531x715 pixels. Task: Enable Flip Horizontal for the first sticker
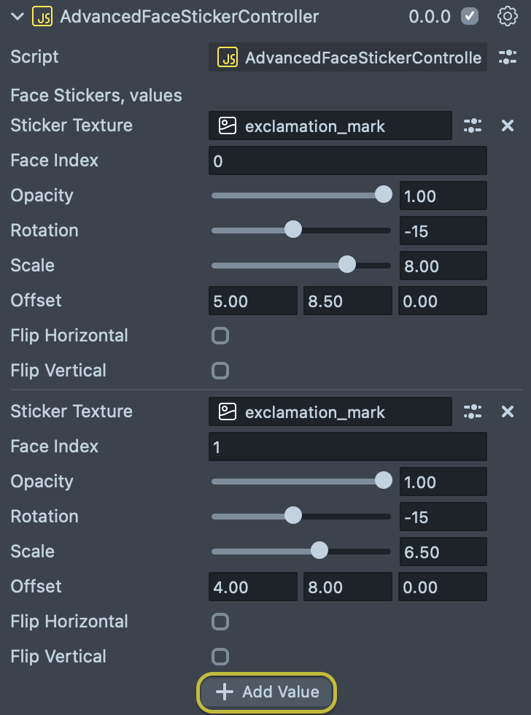[x=220, y=336]
